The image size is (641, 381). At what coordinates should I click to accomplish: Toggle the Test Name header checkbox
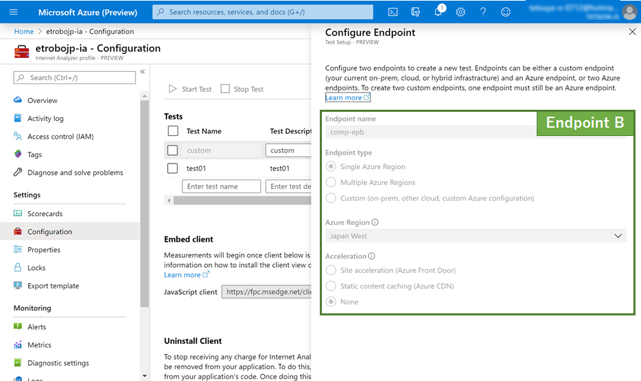(173, 131)
